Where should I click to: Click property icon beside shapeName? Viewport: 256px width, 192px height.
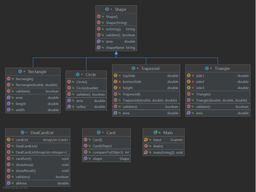(x=99, y=47)
